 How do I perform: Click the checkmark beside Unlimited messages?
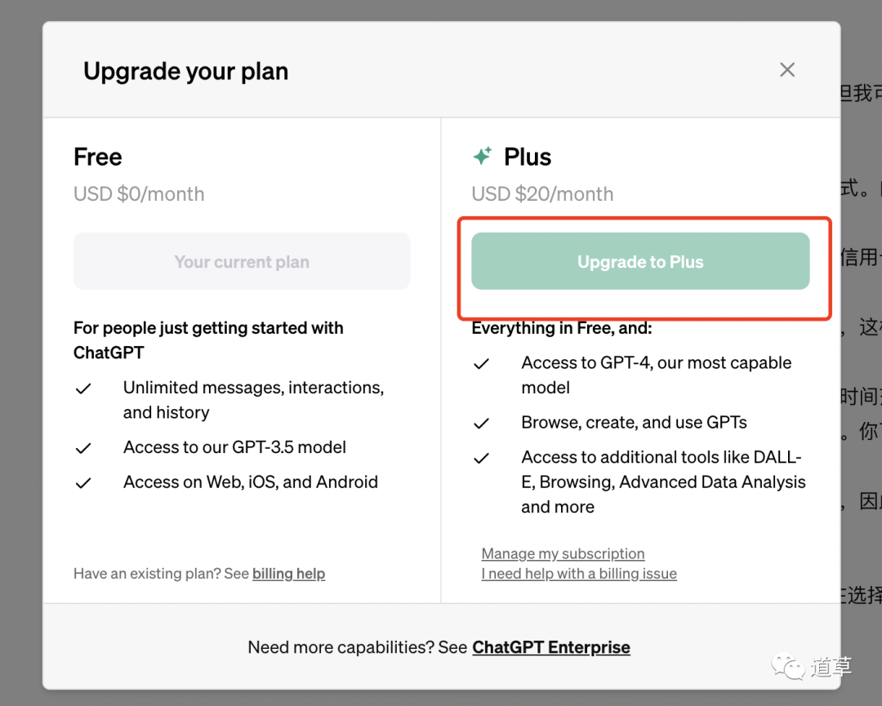83,389
